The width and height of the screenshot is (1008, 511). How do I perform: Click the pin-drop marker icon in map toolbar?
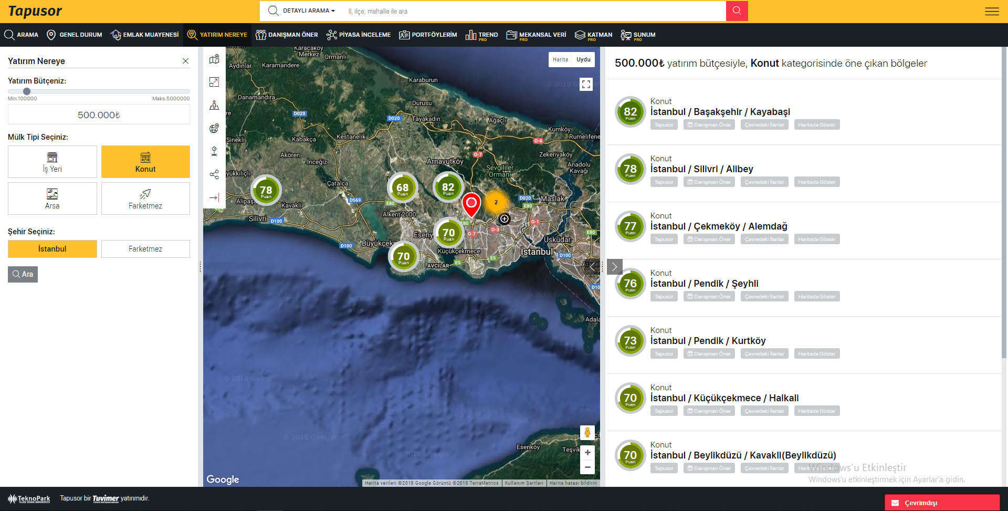[x=214, y=151]
